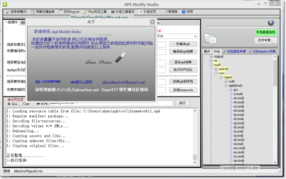Click the 展开 tab above the tree

pos(207,51)
